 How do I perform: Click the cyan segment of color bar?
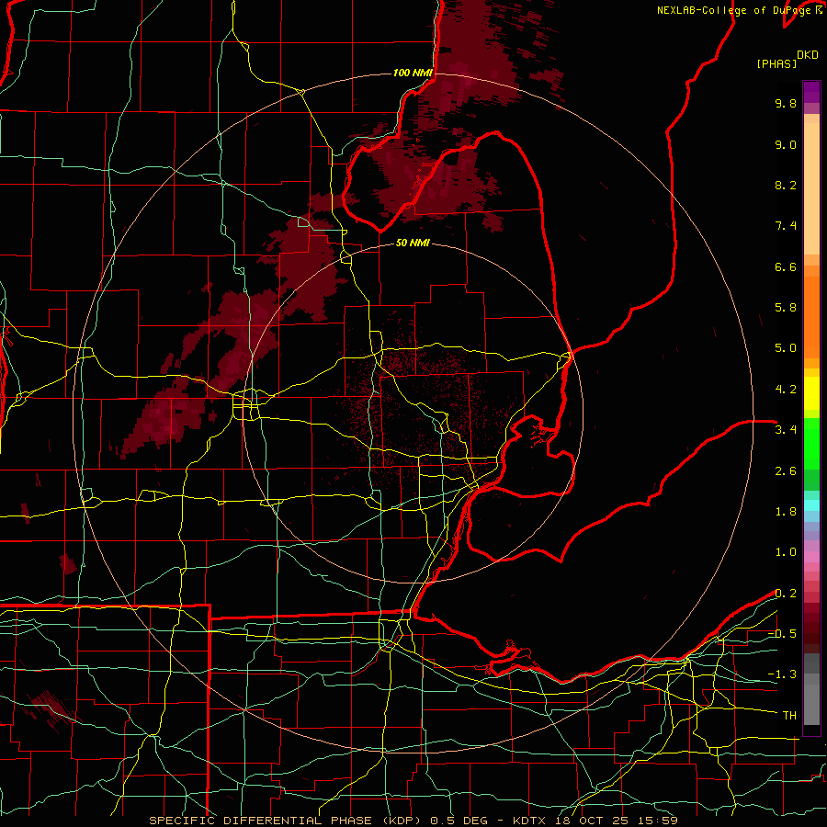(x=811, y=504)
